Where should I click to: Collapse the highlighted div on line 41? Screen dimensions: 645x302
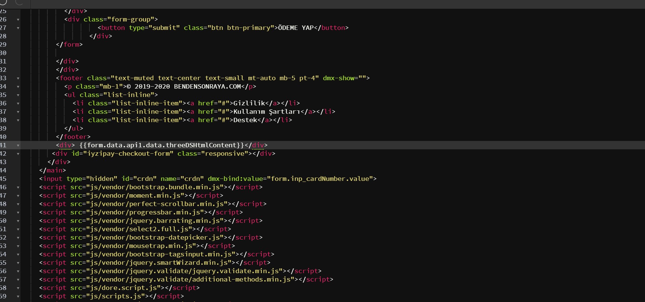coord(18,145)
